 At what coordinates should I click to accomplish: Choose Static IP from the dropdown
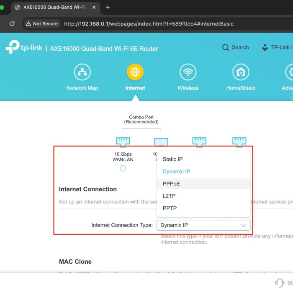[203, 159]
